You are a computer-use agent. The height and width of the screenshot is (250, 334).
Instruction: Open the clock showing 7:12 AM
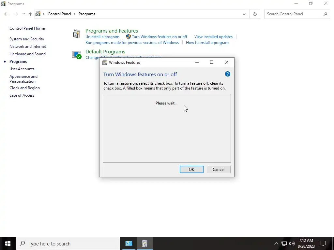click(x=306, y=243)
